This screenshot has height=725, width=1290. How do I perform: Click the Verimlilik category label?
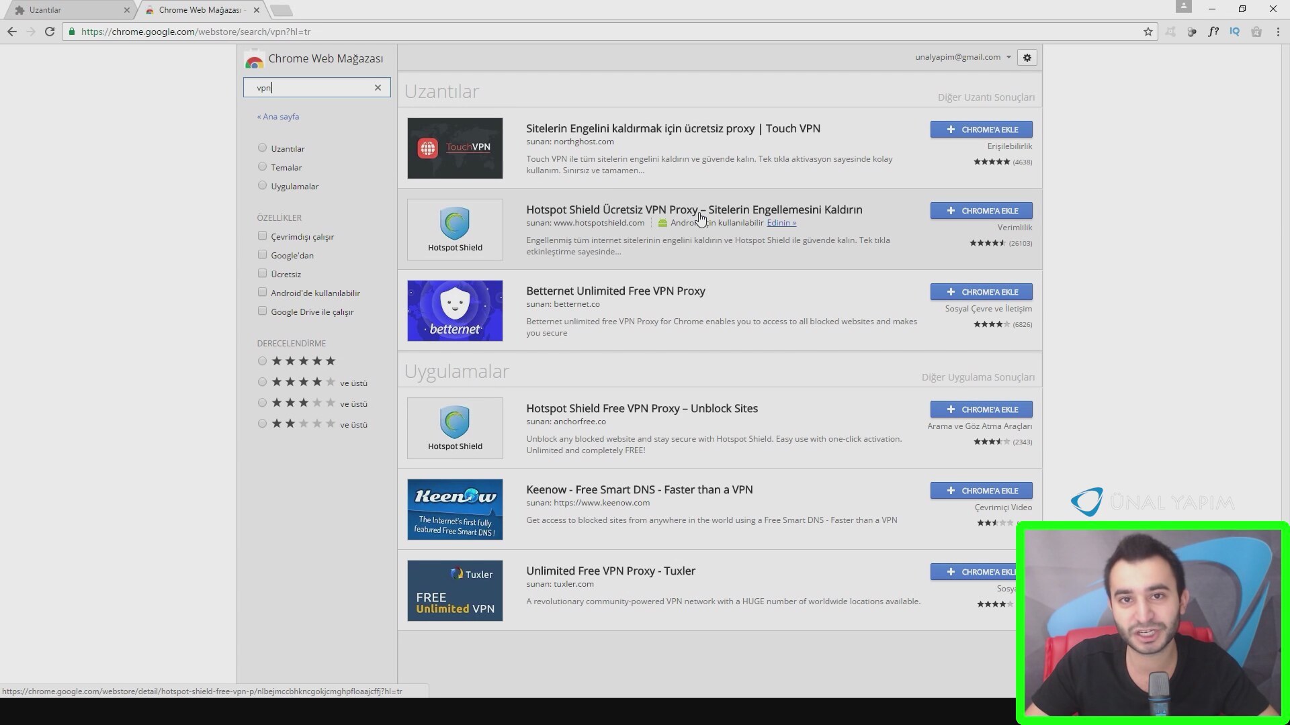pos(1015,228)
